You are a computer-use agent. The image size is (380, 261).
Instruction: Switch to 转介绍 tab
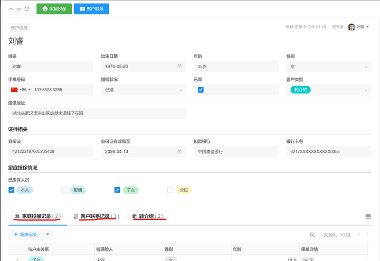pos(148,216)
